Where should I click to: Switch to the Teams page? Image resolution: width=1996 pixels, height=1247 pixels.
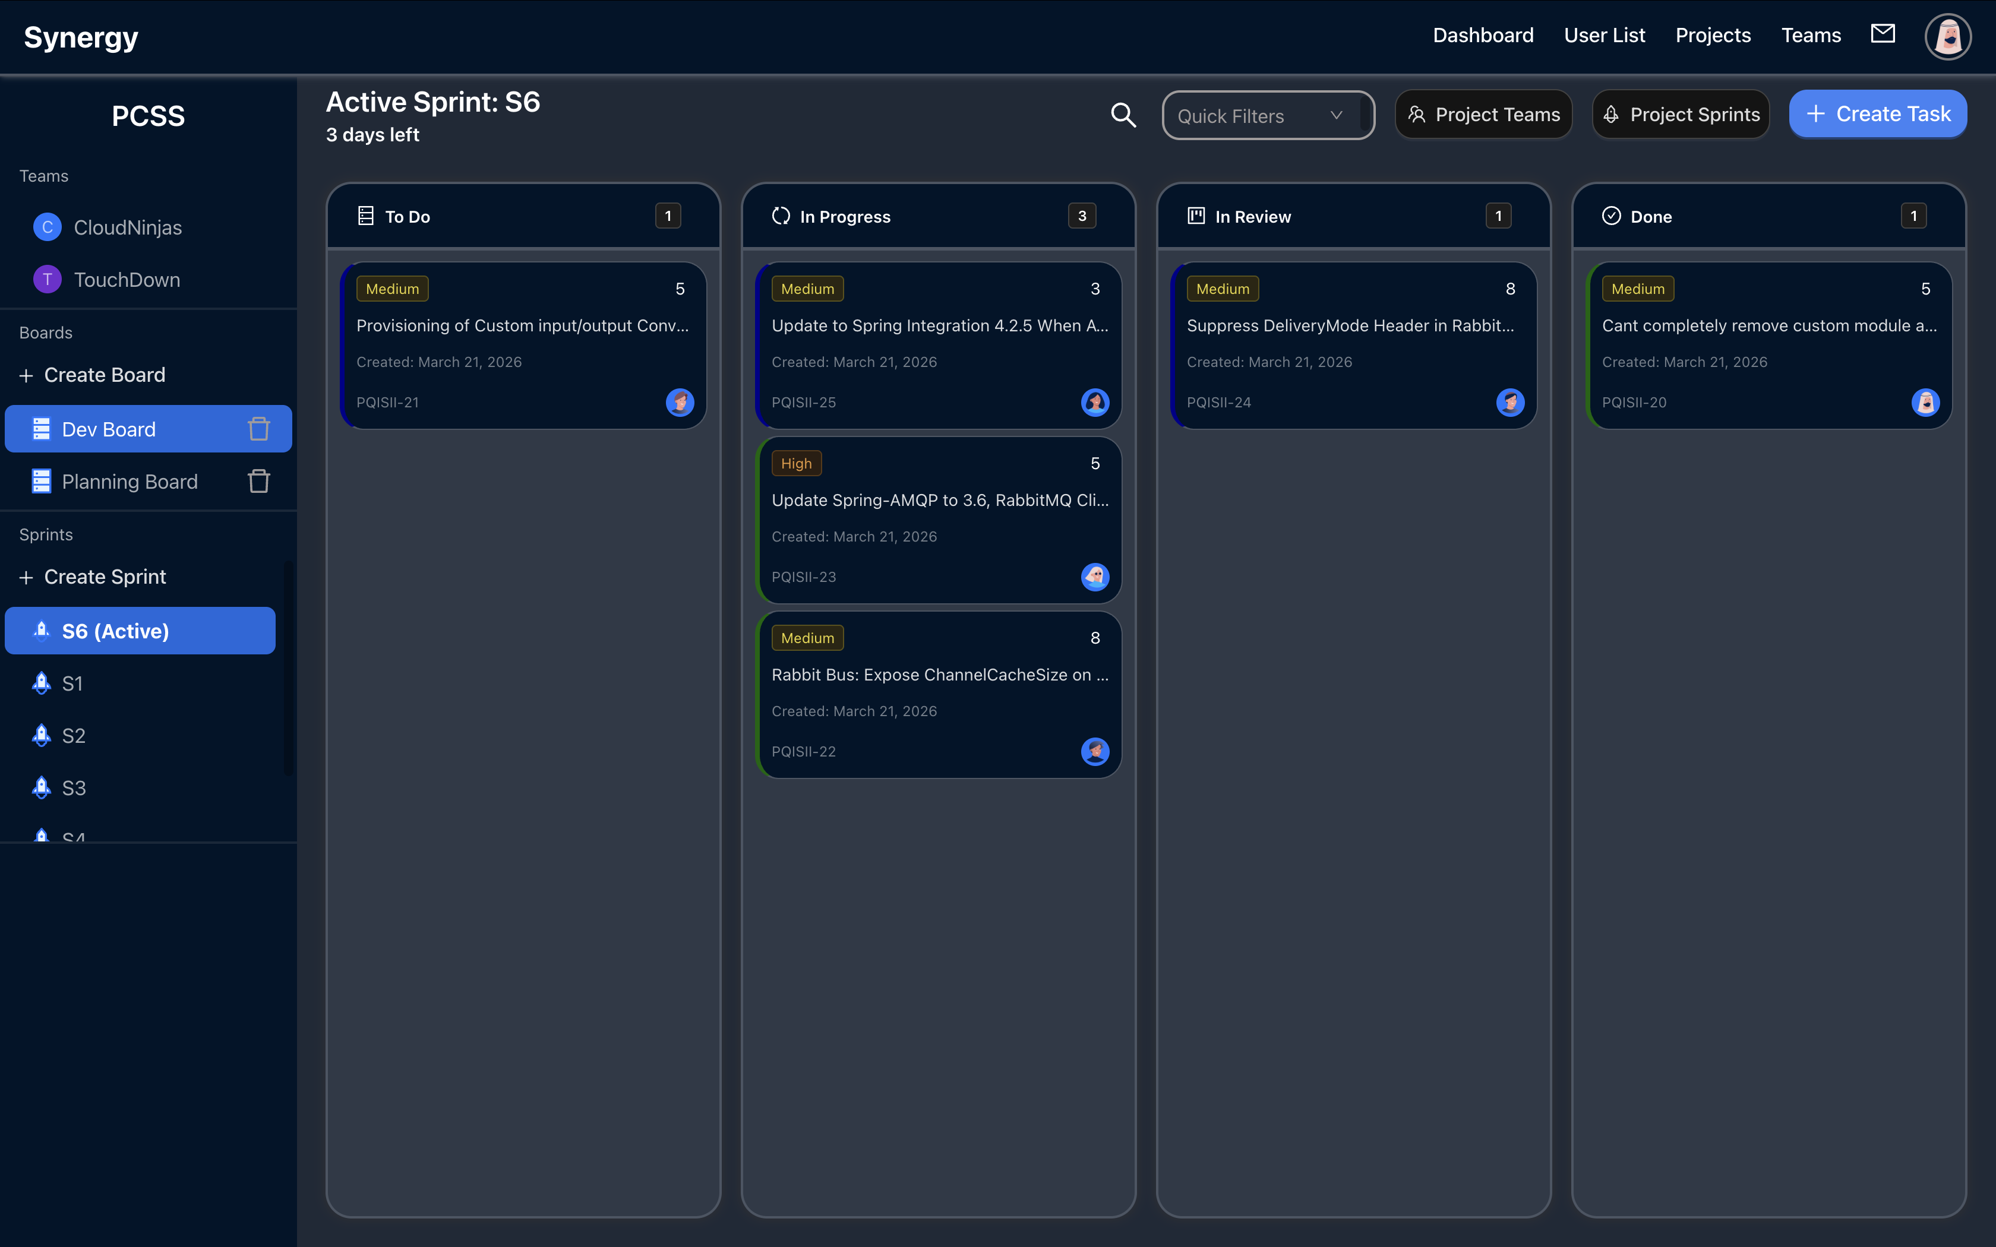pos(1811,34)
